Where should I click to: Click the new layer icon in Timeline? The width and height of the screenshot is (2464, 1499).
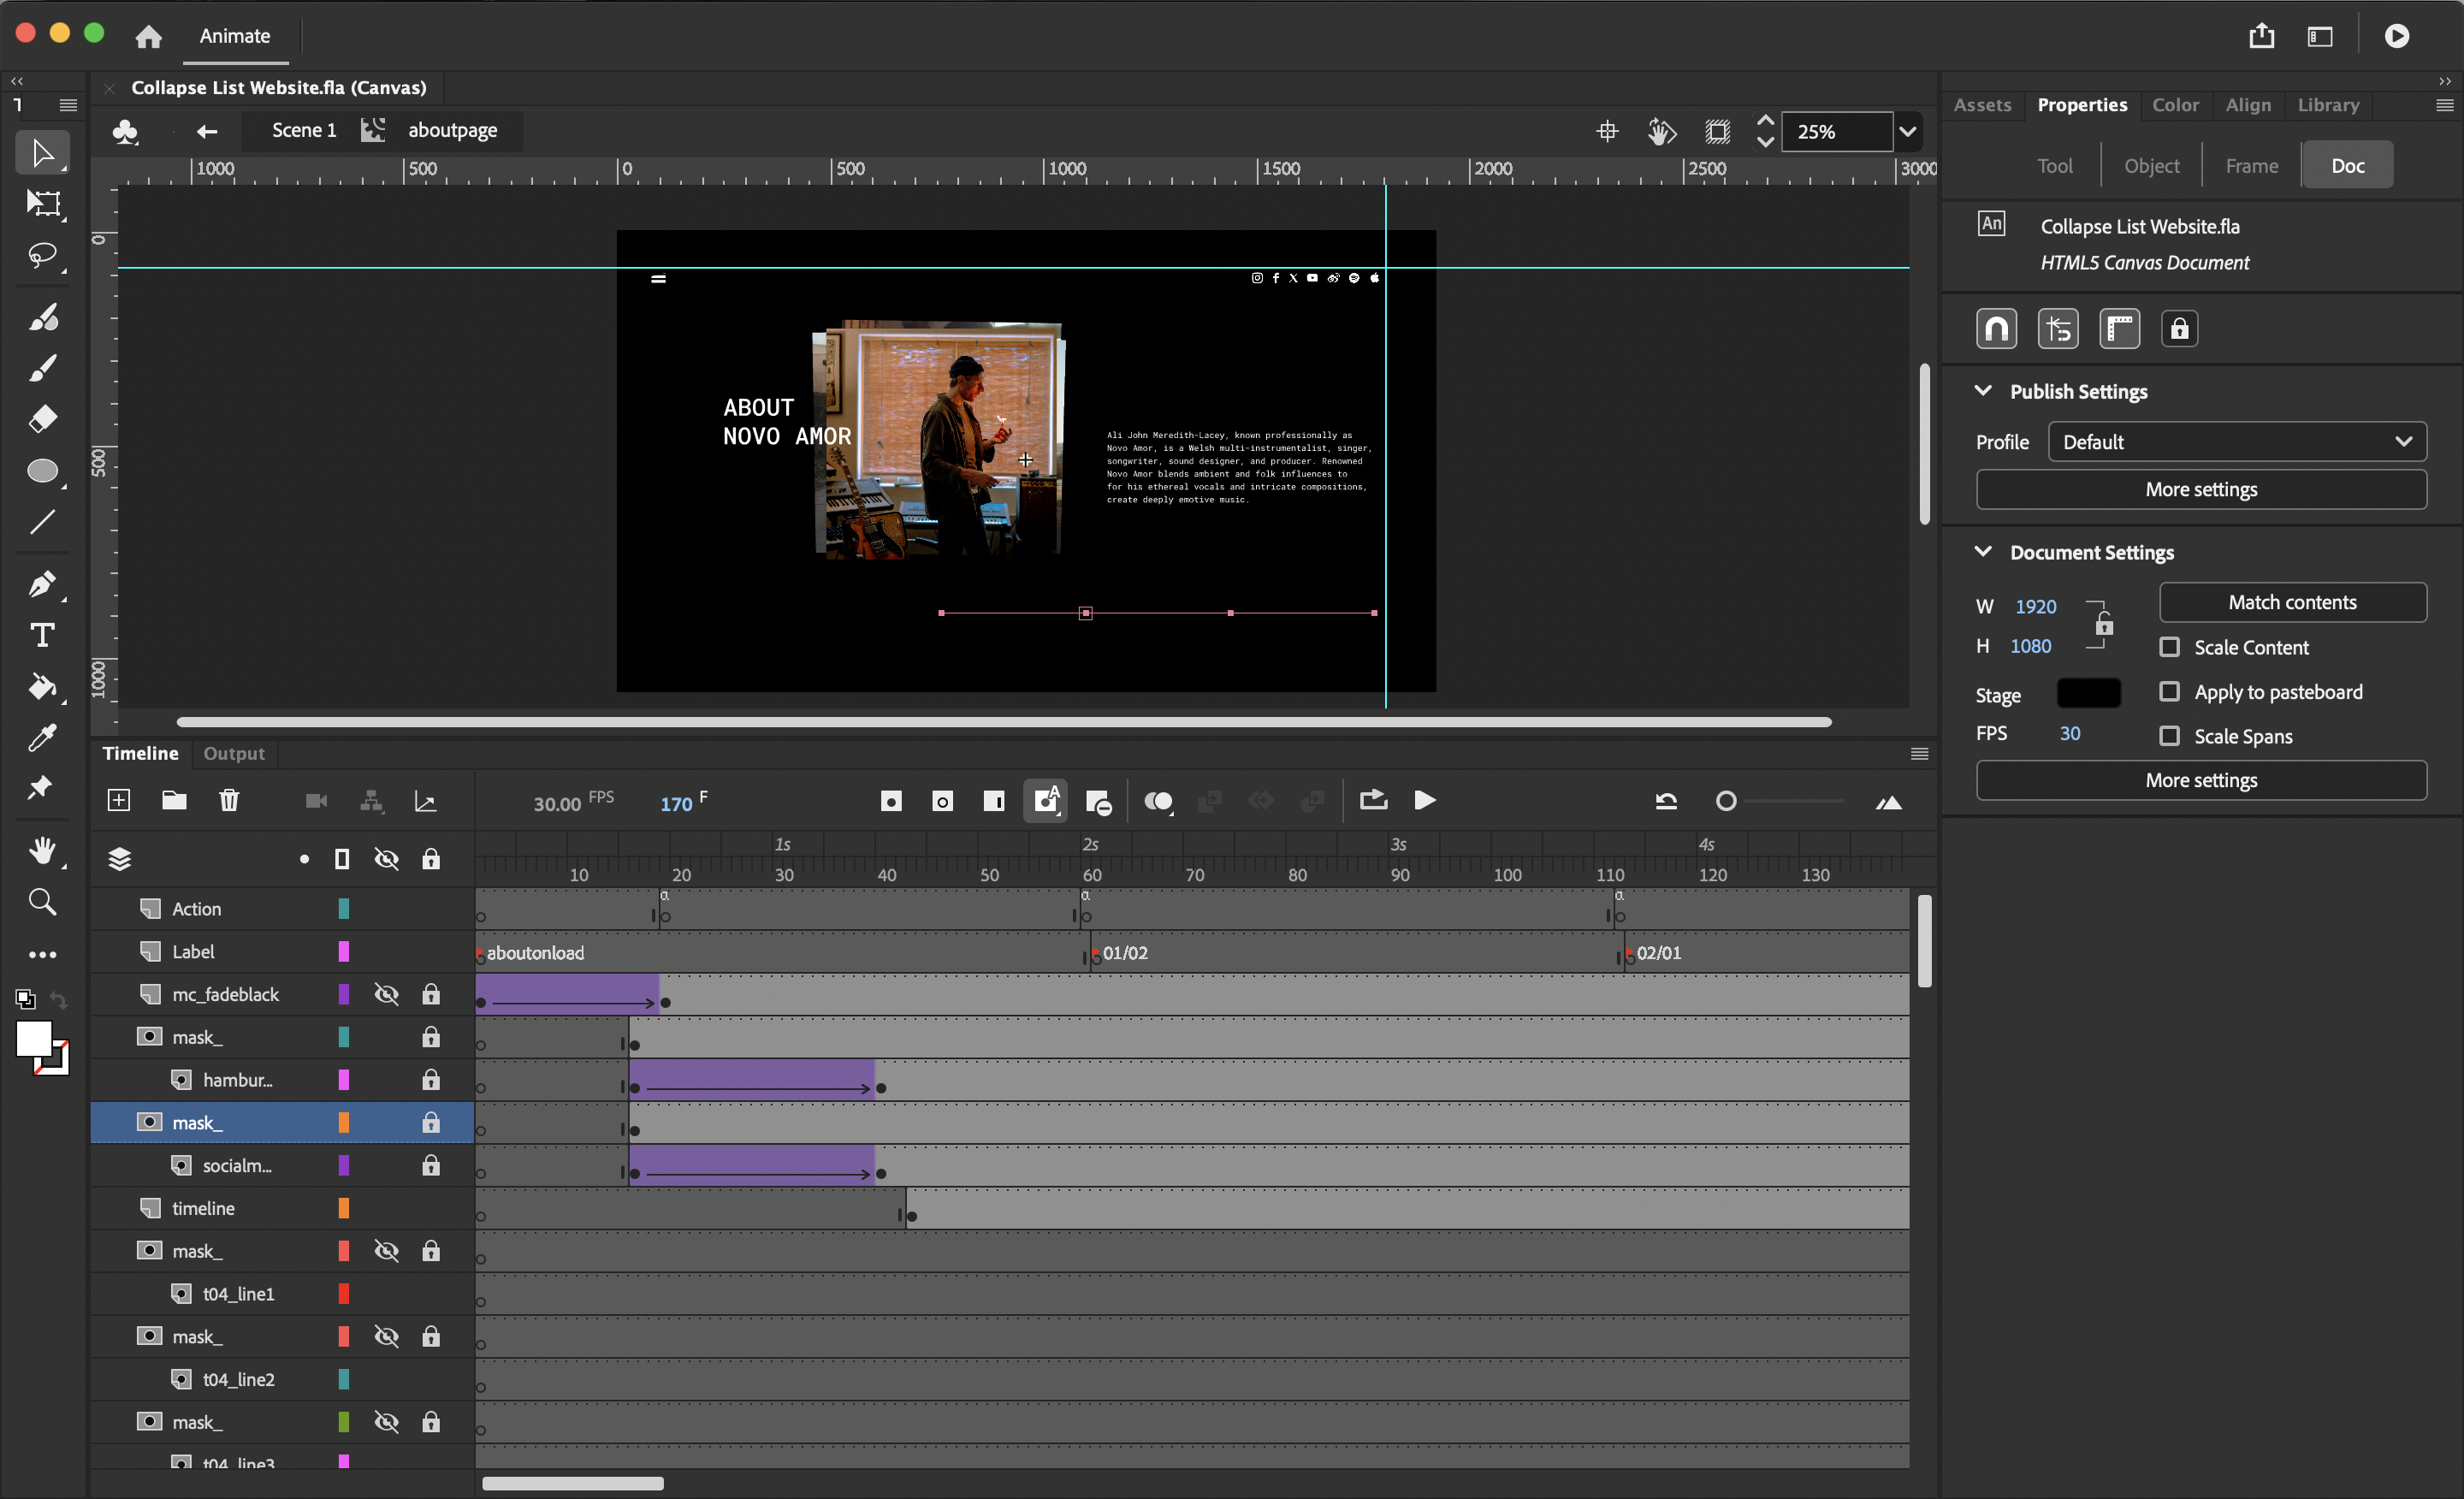pyautogui.click(x=119, y=800)
